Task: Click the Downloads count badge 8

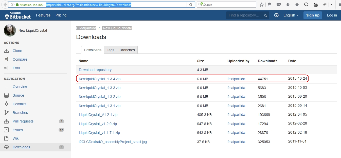Action: point(61,147)
